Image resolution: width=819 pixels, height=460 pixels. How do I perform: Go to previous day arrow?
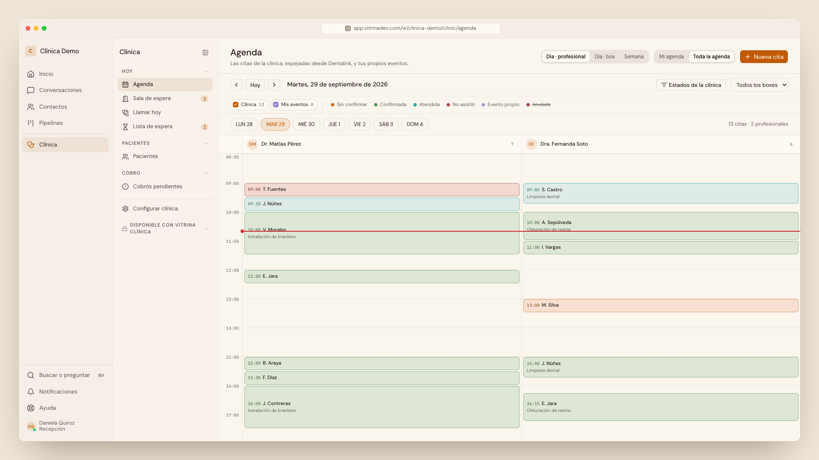click(x=236, y=85)
